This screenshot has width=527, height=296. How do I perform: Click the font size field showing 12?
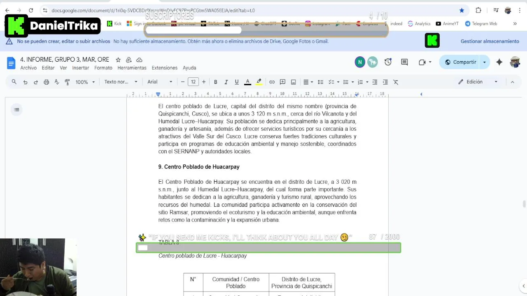[x=193, y=82]
